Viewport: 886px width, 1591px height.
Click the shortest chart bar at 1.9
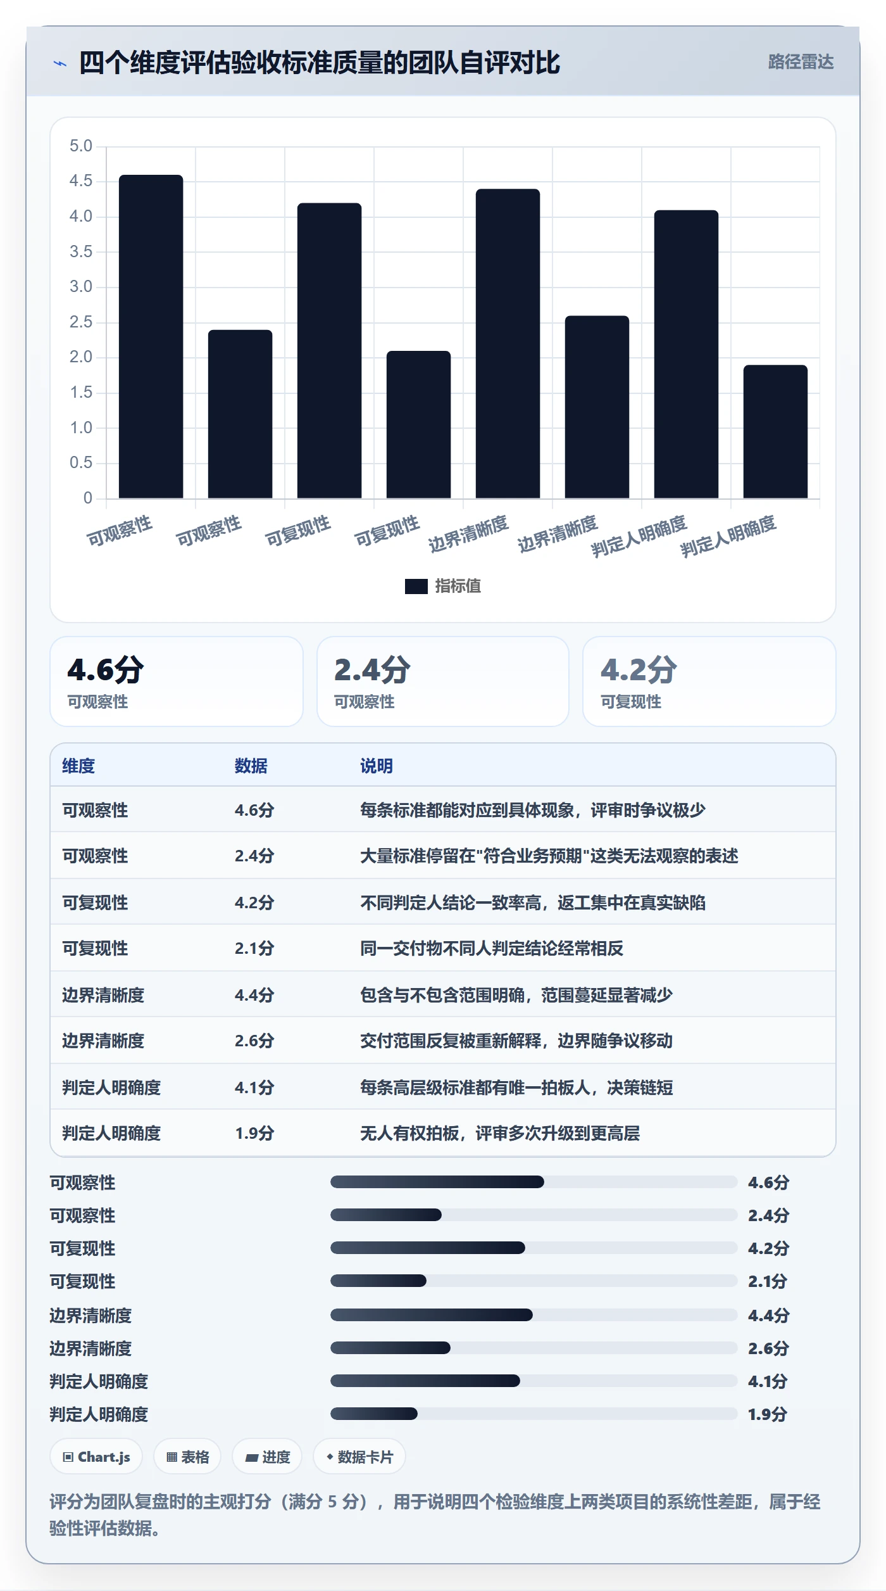[x=776, y=431]
